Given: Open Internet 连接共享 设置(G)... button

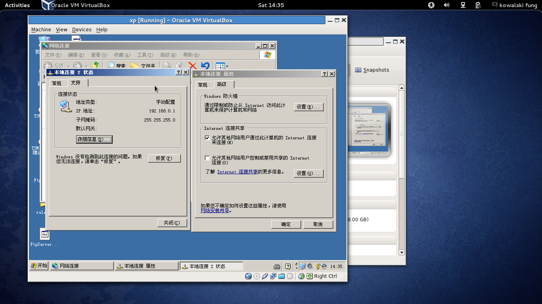Looking at the screenshot, I should (309, 173).
